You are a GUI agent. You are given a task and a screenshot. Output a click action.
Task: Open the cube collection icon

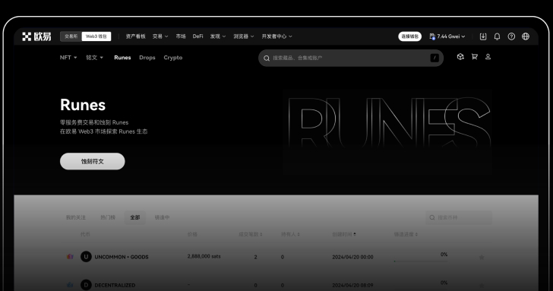460,57
